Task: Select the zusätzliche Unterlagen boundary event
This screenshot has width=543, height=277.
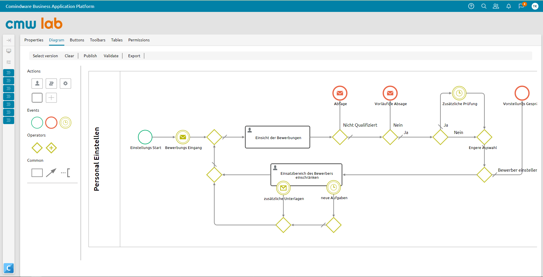Action: pyautogui.click(x=283, y=188)
